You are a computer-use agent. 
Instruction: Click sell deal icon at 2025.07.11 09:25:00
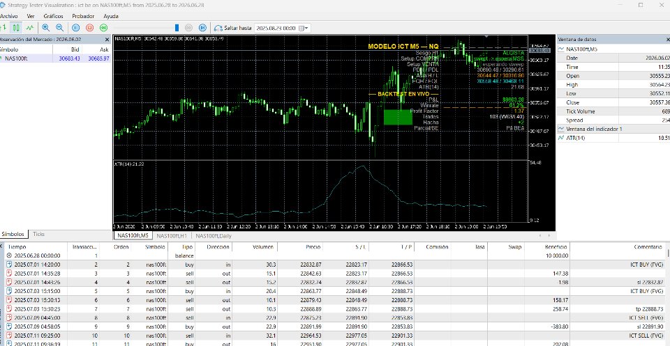tap(9, 336)
